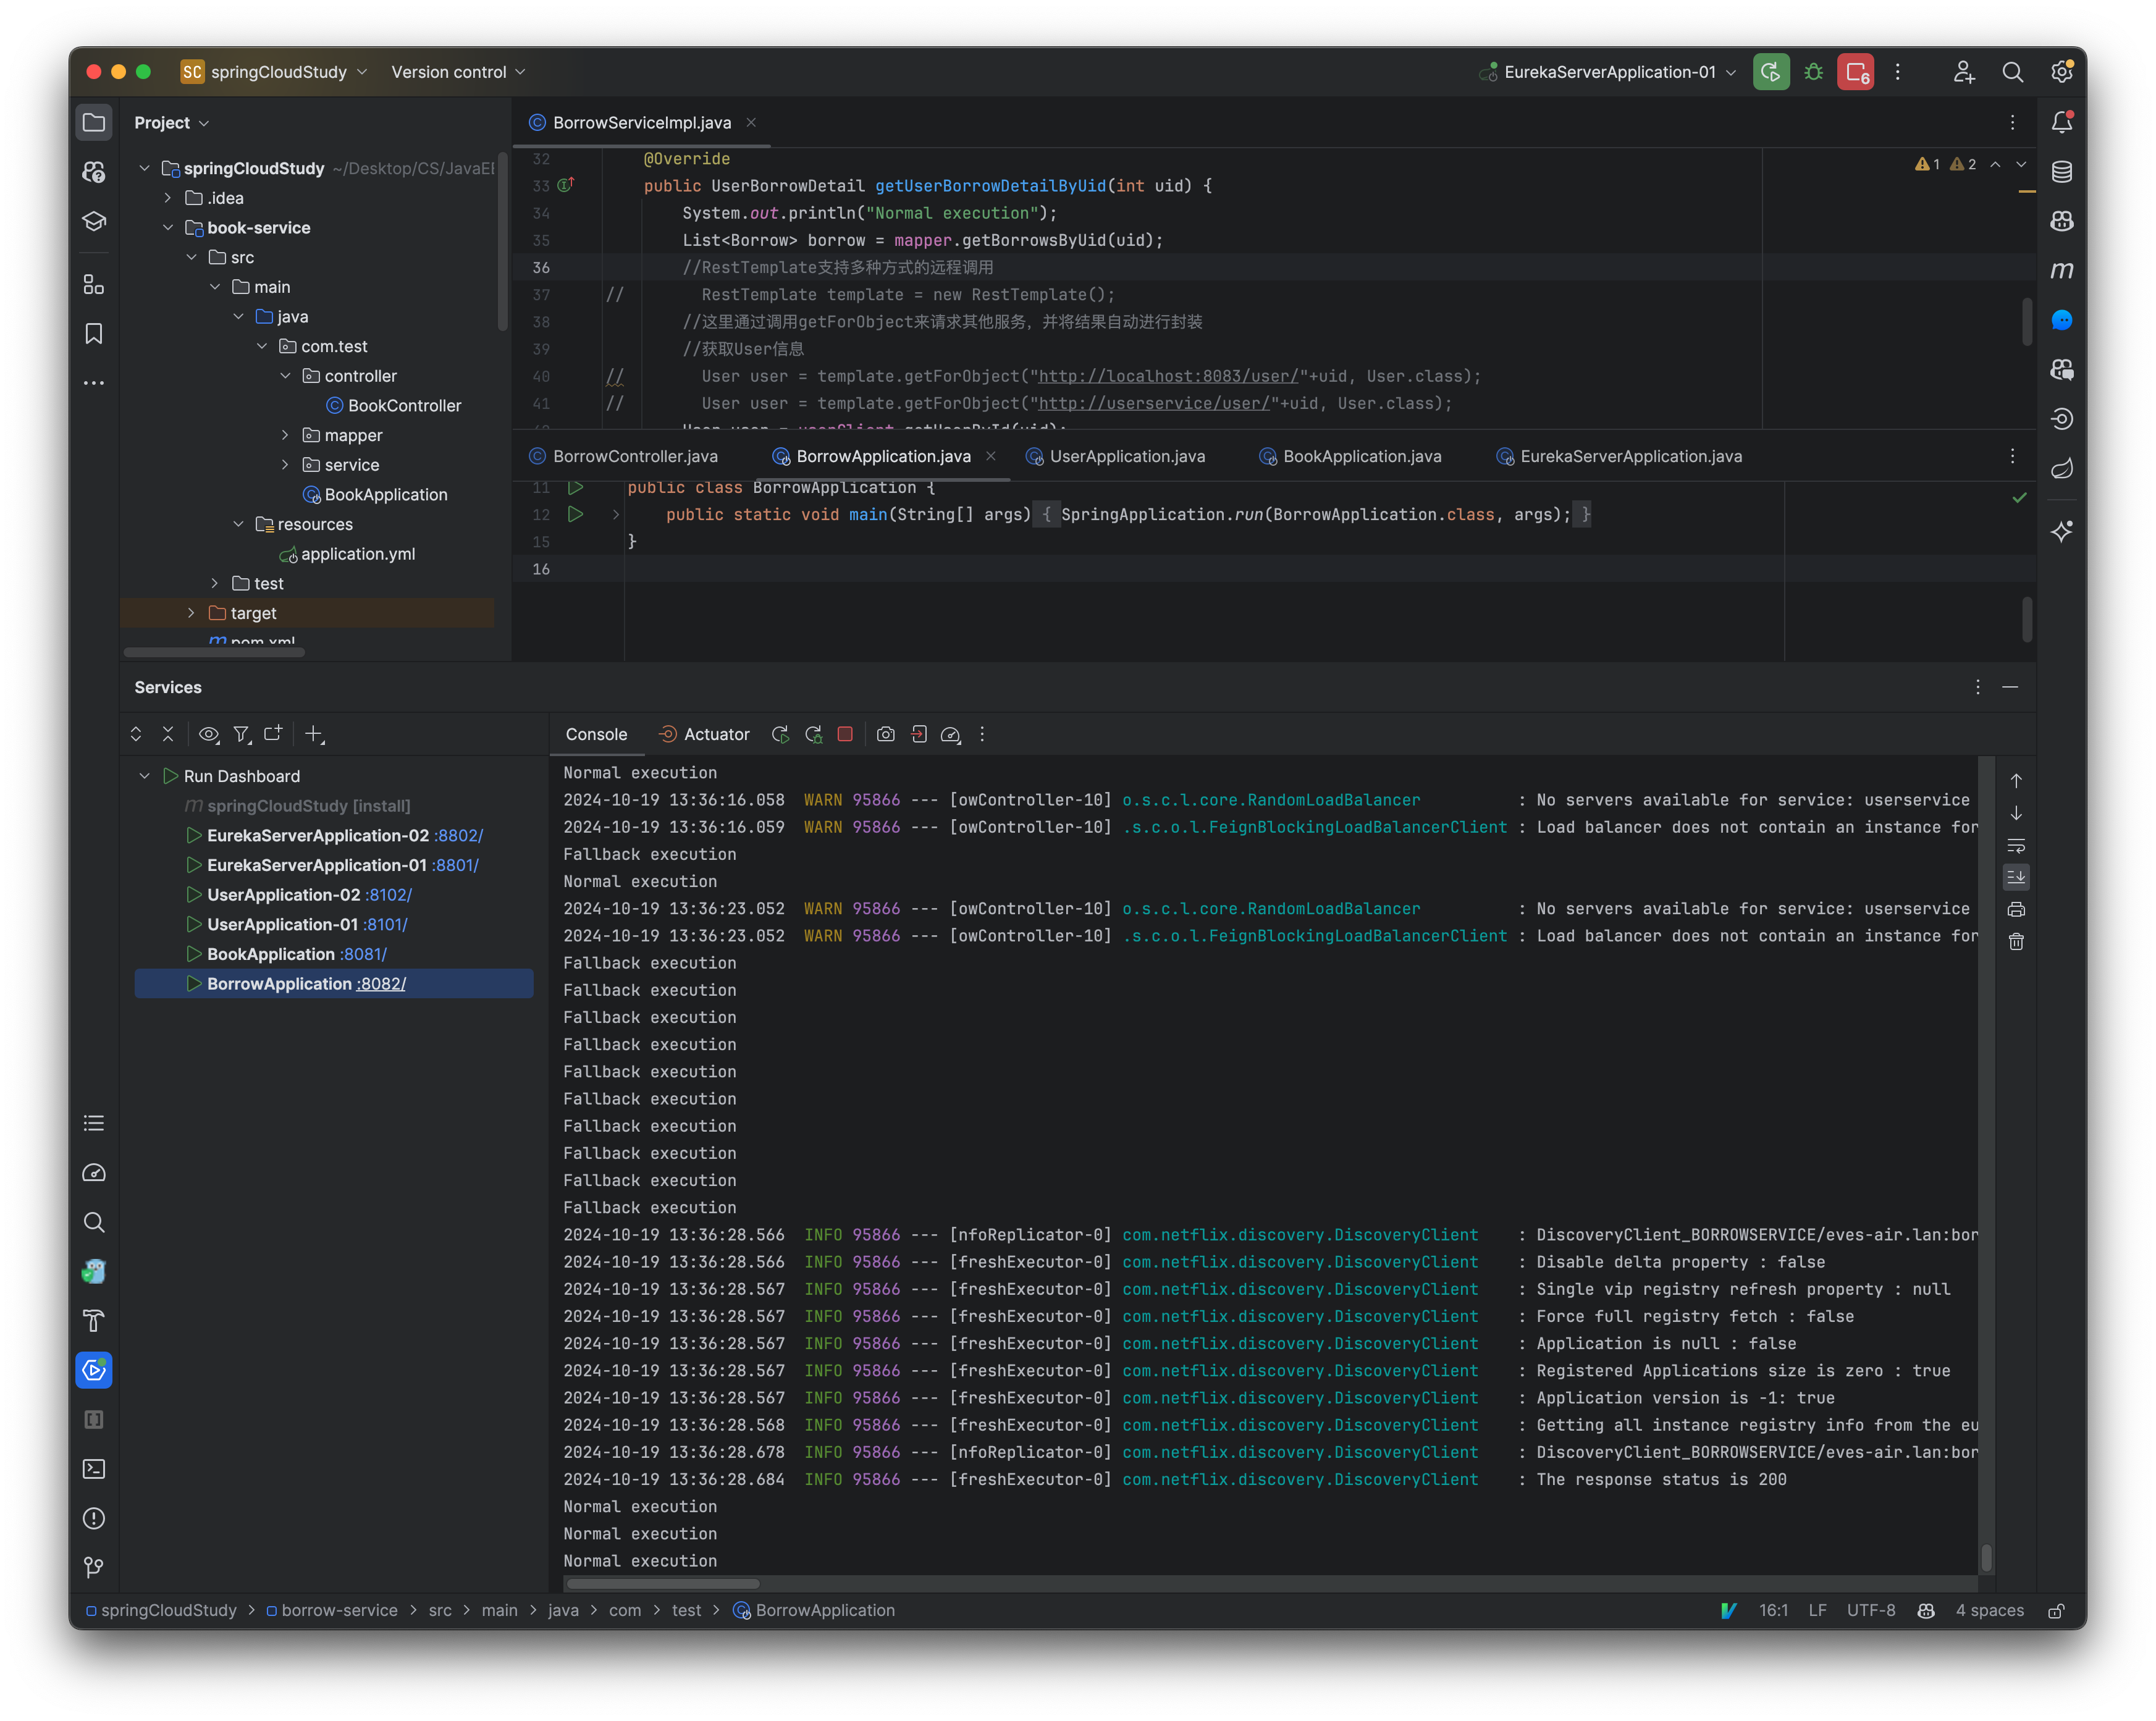Toggle the filter in the Services toolbar
This screenshot has height=1721, width=2156.
pos(242,734)
